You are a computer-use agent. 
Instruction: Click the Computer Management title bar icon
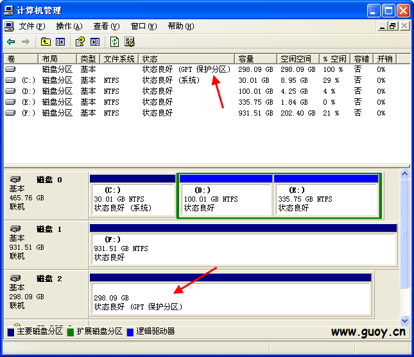tap(9, 10)
